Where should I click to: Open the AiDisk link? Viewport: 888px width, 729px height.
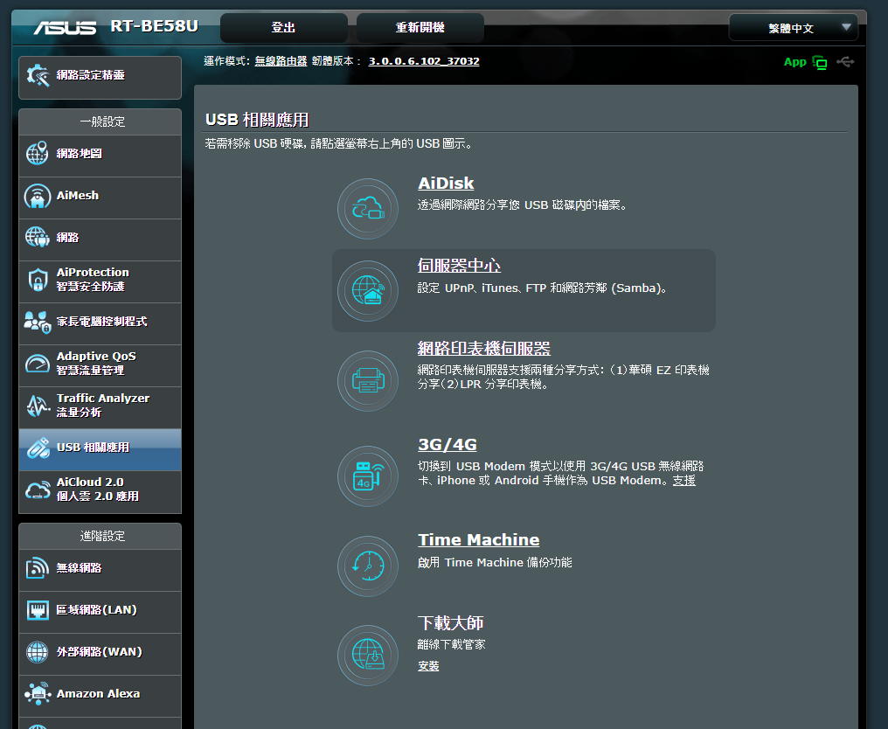(446, 184)
